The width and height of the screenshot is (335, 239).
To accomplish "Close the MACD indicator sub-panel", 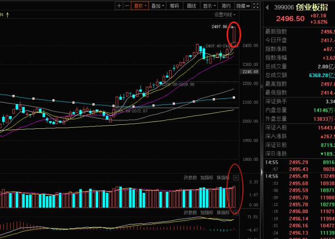I will pos(236,212).
